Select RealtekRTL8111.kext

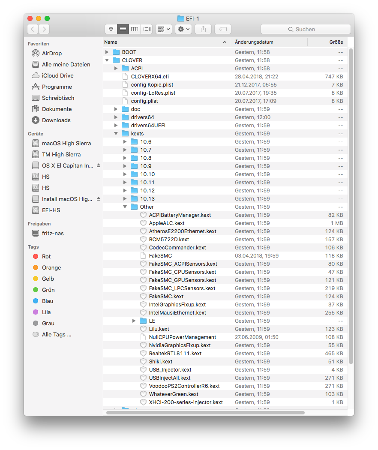pos(225,354)
